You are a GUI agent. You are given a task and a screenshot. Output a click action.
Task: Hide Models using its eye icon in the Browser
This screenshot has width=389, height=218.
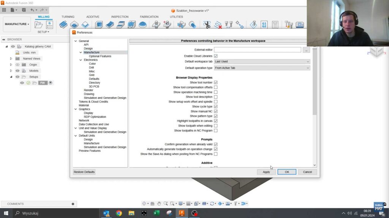tap(18, 71)
